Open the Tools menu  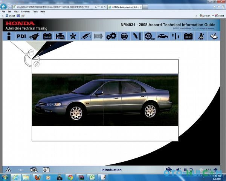pos(35,12)
